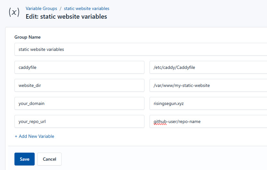Click the variable (x) icon in header
The image size is (267, 170).
pos(14,12)
